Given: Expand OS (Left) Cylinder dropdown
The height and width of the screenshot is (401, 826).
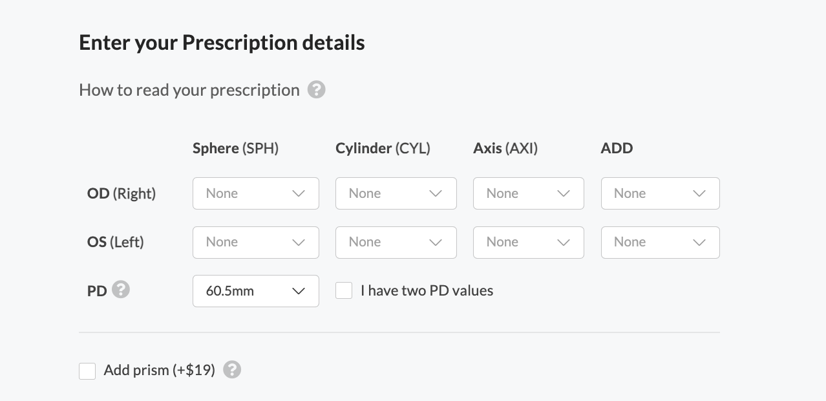Looking at the screenshot, I should pos(396,242).
